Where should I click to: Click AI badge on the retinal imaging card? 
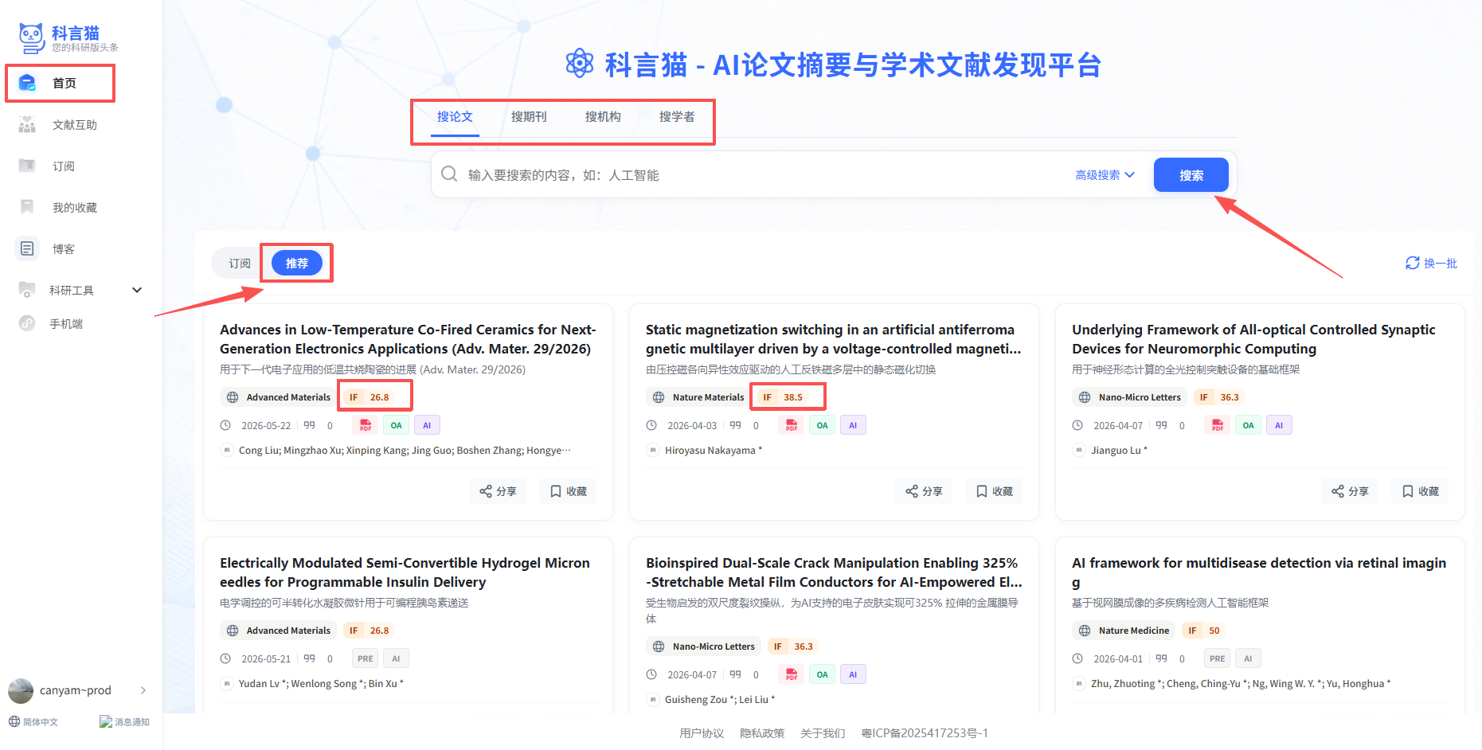coord(1248,658)
